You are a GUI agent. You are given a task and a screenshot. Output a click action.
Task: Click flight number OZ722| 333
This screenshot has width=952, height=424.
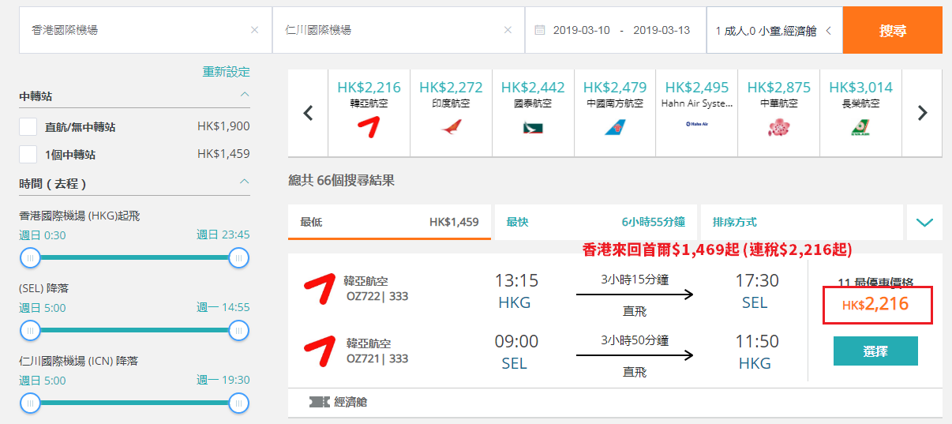(x=377, y=296)
